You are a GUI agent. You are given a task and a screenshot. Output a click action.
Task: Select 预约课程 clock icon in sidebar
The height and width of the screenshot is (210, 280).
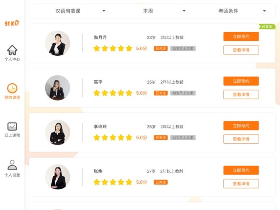[12, 88]
